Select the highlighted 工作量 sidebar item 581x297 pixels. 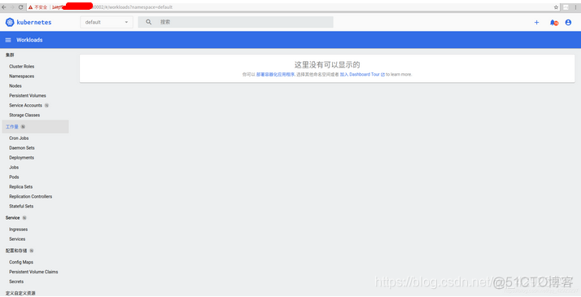click(x=35, y=127)
